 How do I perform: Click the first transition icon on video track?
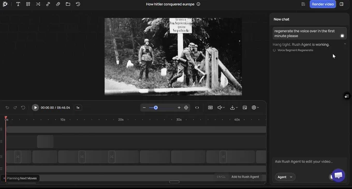[18, 157]
